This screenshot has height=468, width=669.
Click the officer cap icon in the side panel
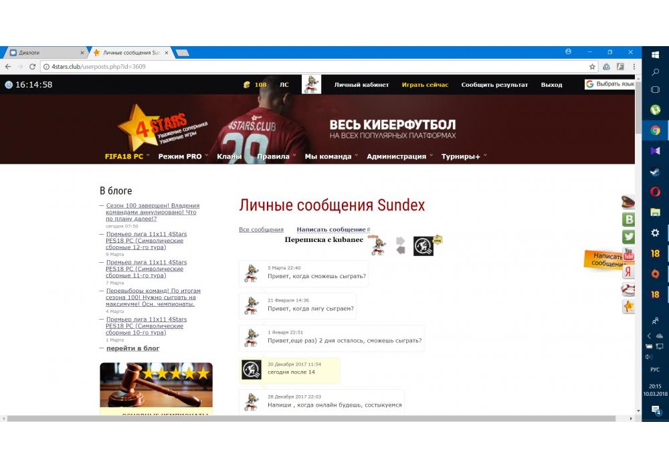[629, 201]
